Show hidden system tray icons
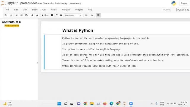 [x=152, y=103]
